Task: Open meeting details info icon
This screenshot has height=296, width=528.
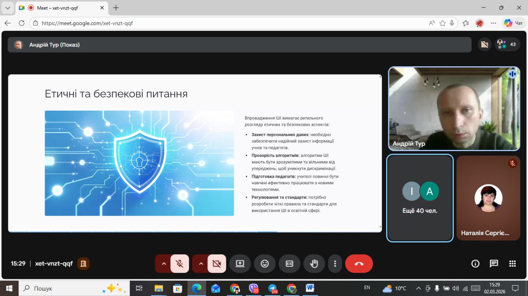Action: (x=475, y=263)
